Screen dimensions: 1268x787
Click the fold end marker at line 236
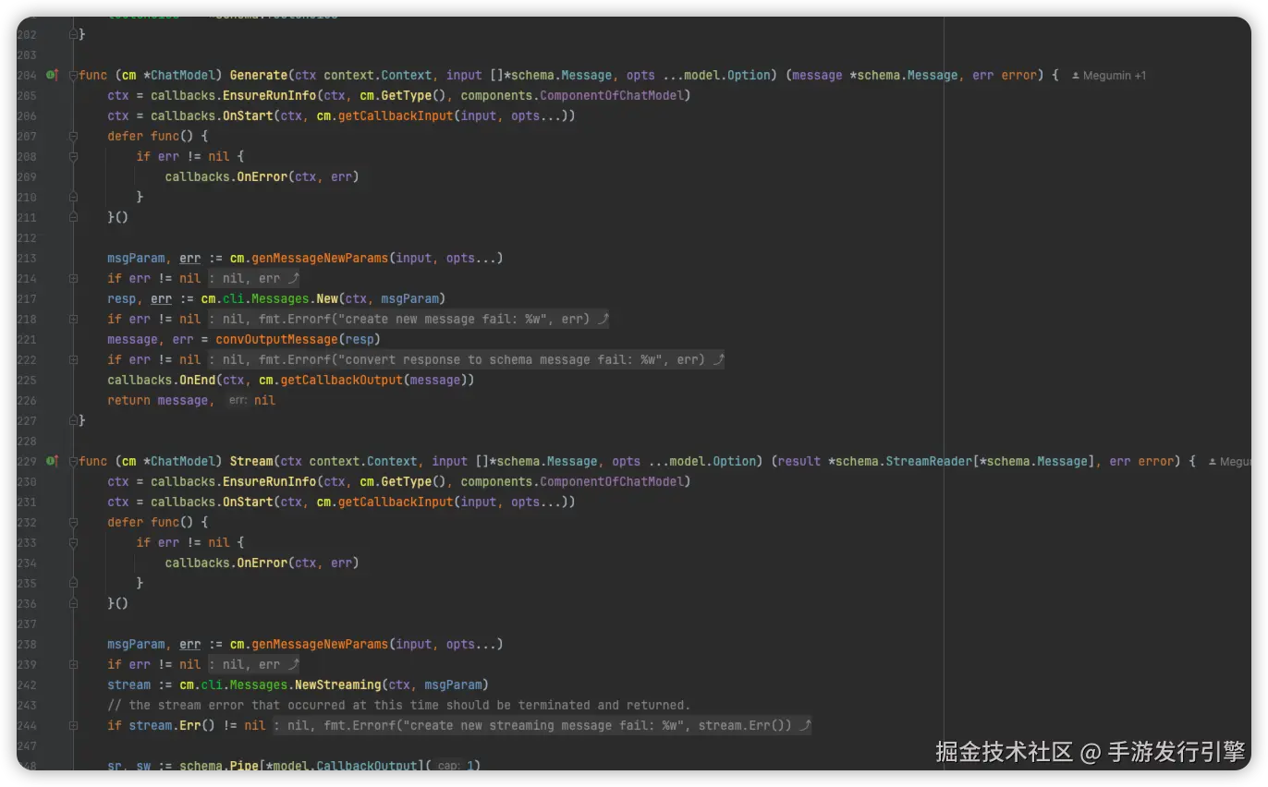point(74,603)
